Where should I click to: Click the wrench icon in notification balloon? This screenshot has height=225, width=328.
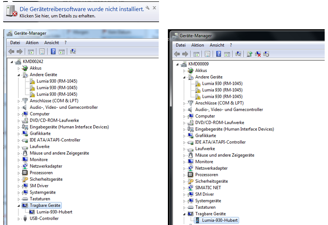tap(148, 8)
